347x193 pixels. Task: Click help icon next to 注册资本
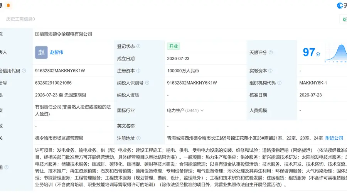click(138, 71)
